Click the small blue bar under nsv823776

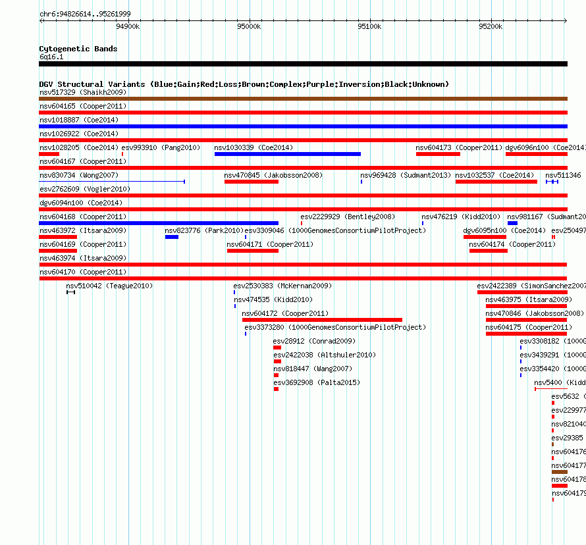[172, 237]
